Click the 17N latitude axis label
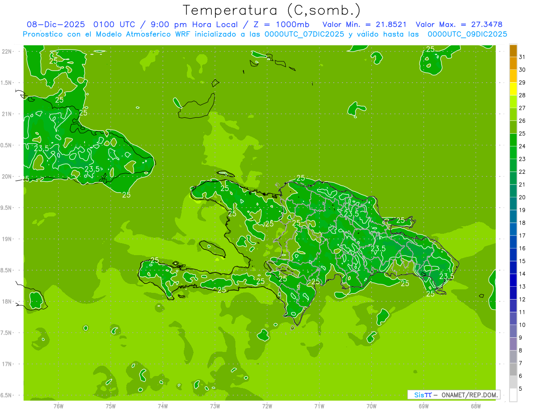Viewport: 534px width, 412px height. click(x=7, y=364)
